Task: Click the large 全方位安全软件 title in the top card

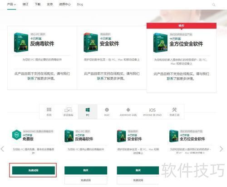Action: (x=186, y=44)
